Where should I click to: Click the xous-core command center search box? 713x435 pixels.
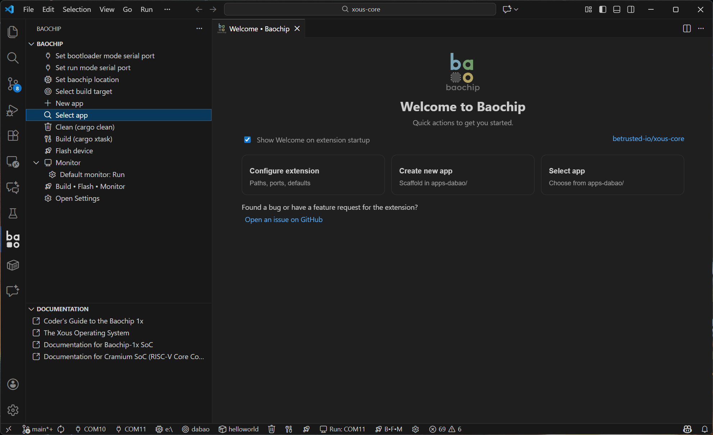(x=360, y=9)
